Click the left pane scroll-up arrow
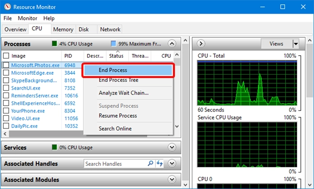The width and height of the screenshot is (314, 189). (x=186, y=40)
